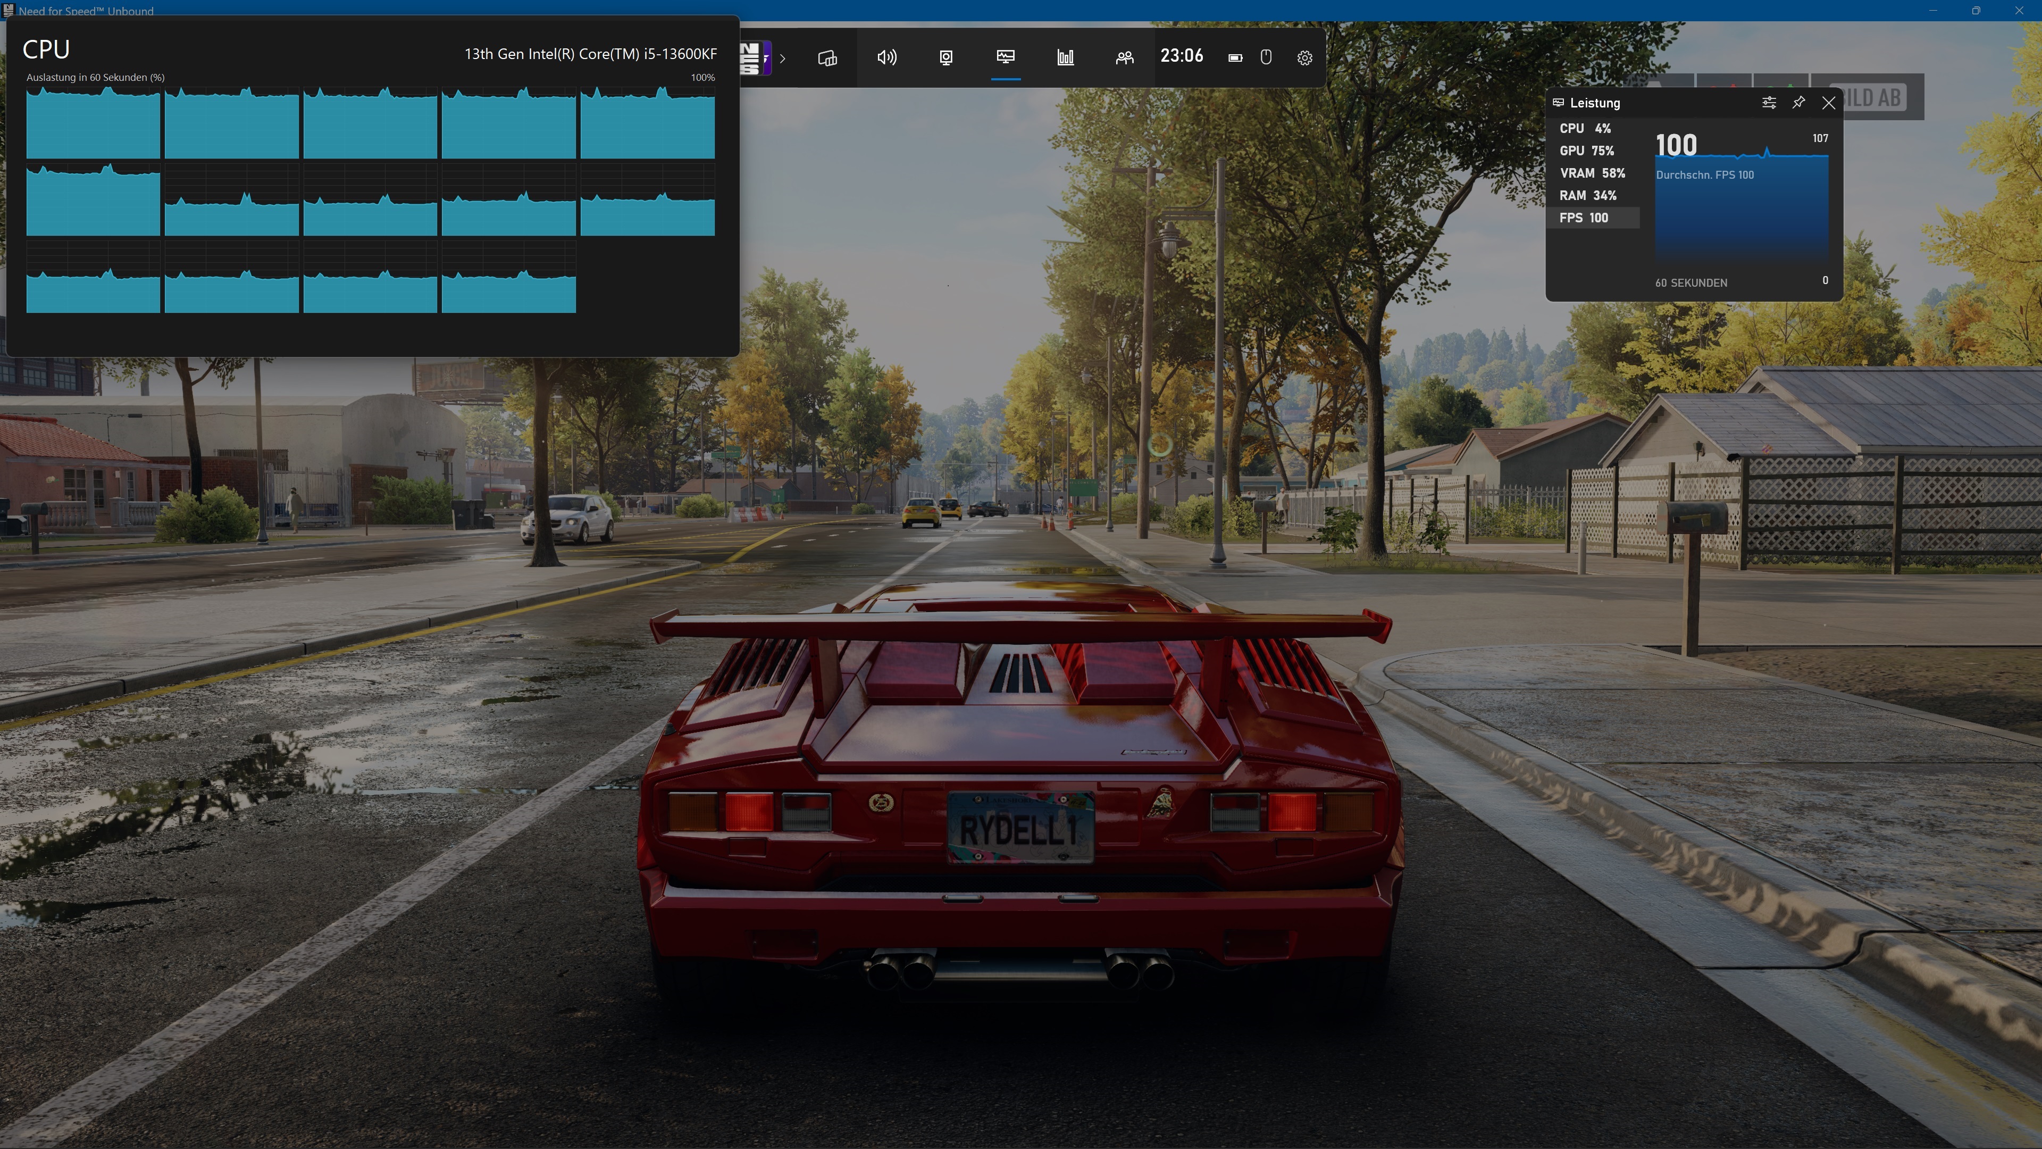
Task: Click the battery status icon
Action: [x=1235, y=58]
